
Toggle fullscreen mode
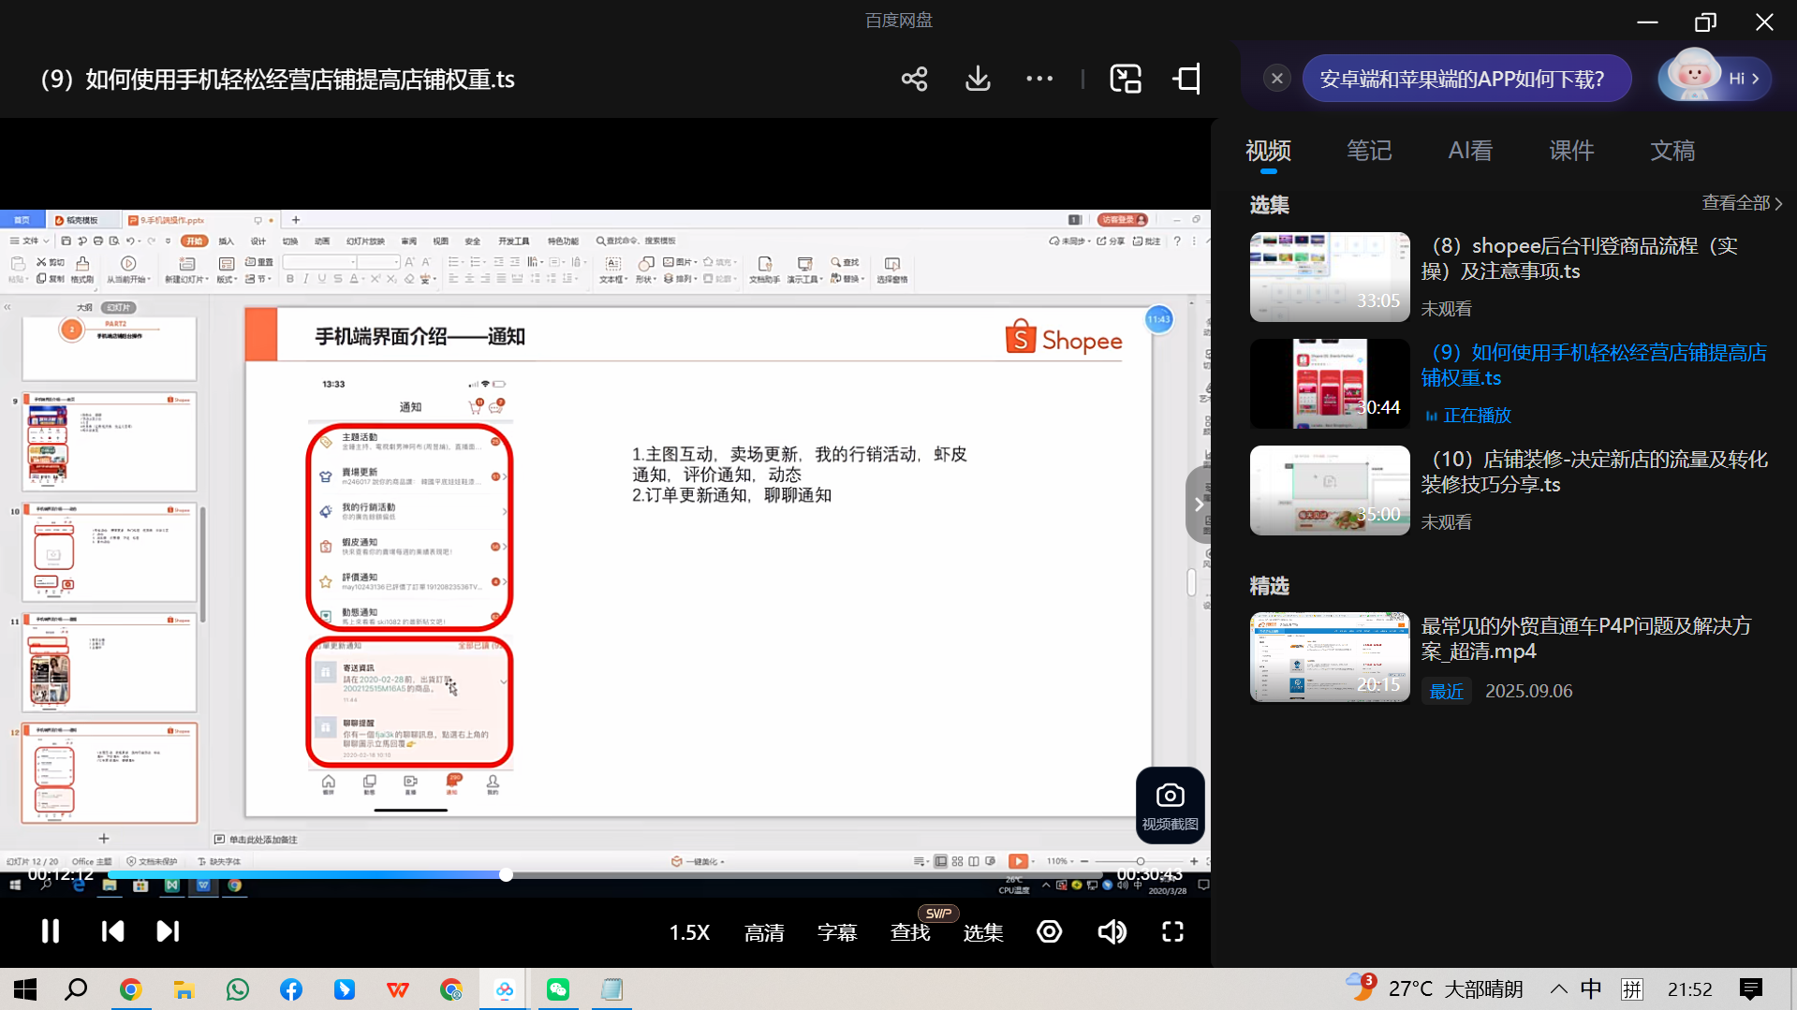pyautogui.click(x=1172, y=931)
